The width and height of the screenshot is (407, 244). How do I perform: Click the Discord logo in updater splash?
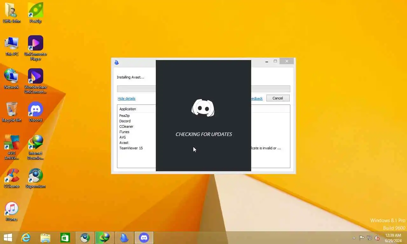203,108
